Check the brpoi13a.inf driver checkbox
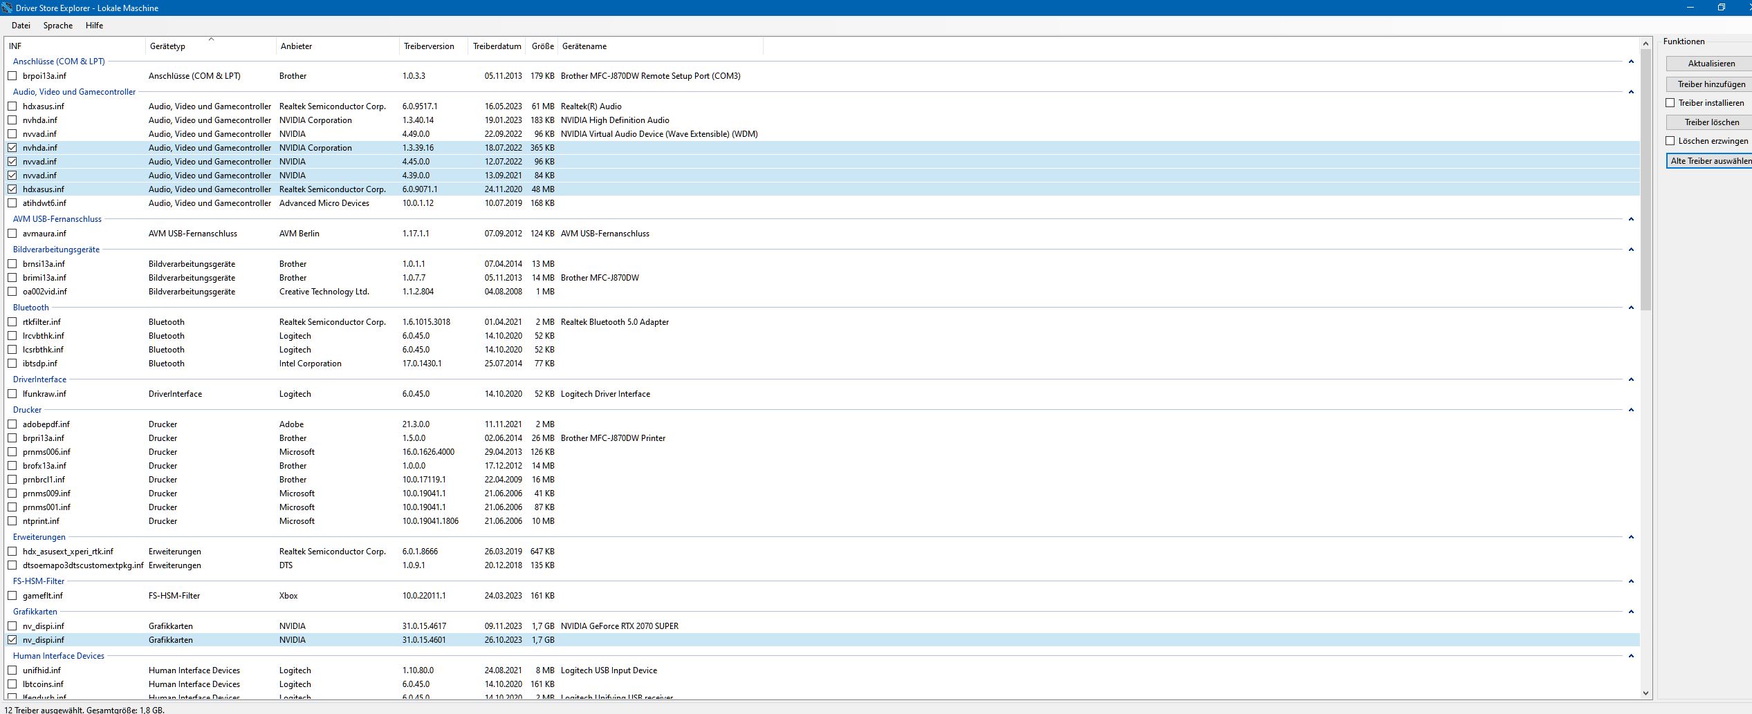The height and width of the screenshot is (714, 1752). [12, 76]
